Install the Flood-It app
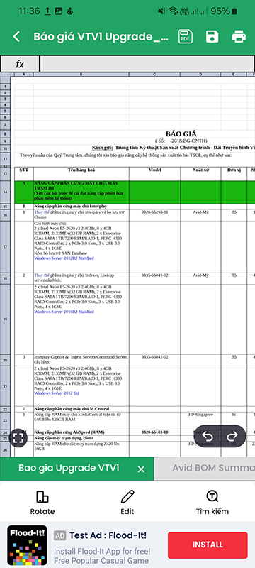255x568 pixels. coord(208,545)
